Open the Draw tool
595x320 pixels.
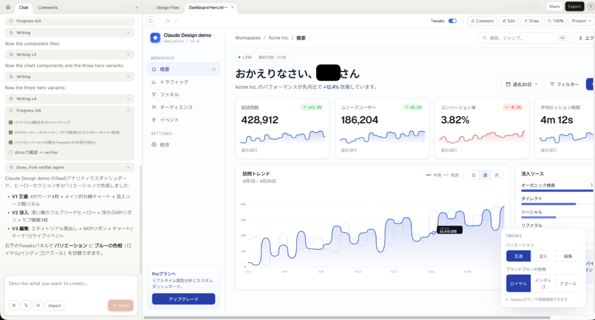531,21
